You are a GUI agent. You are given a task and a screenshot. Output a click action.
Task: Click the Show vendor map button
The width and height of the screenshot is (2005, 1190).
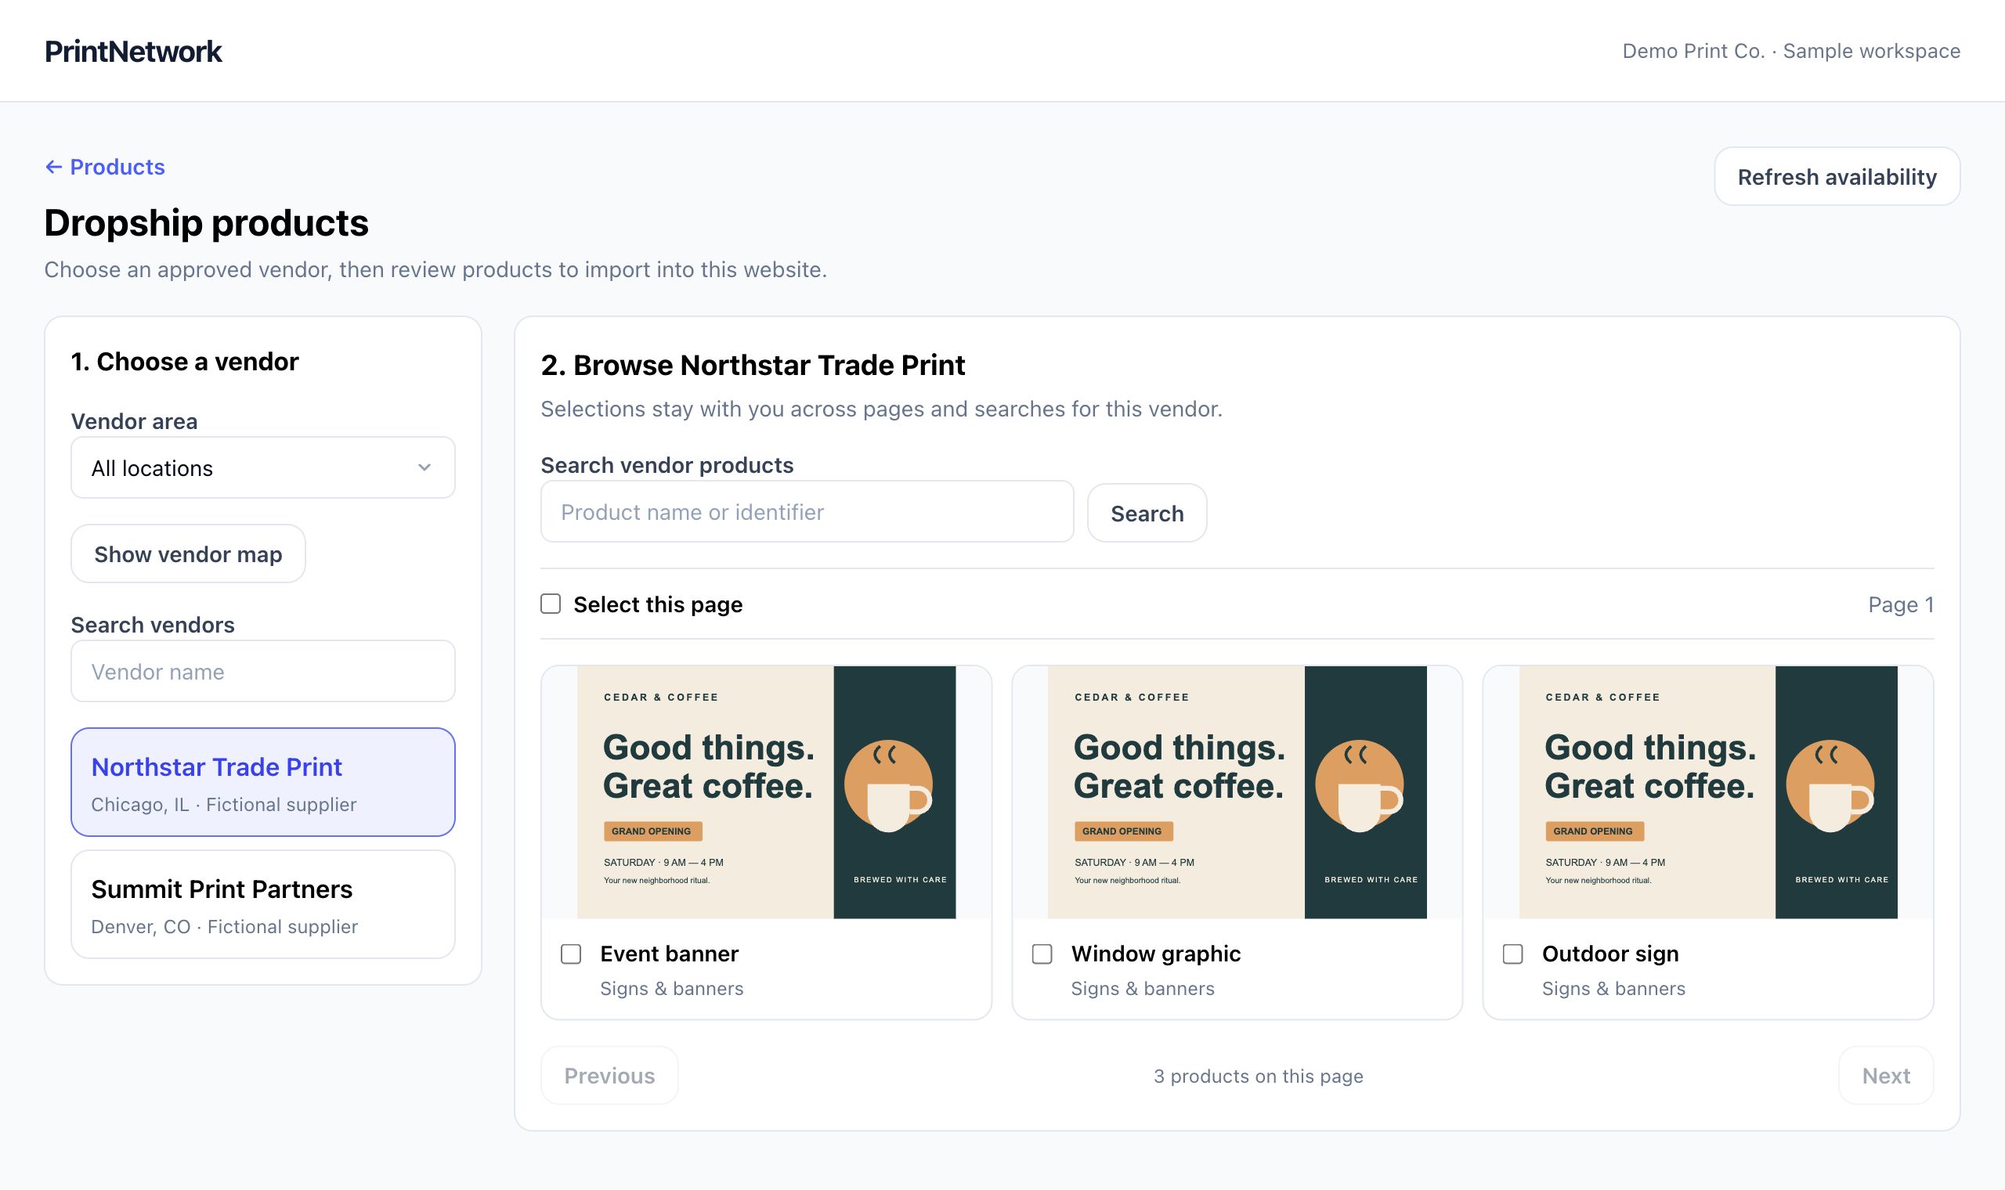[x=189, y=554]
